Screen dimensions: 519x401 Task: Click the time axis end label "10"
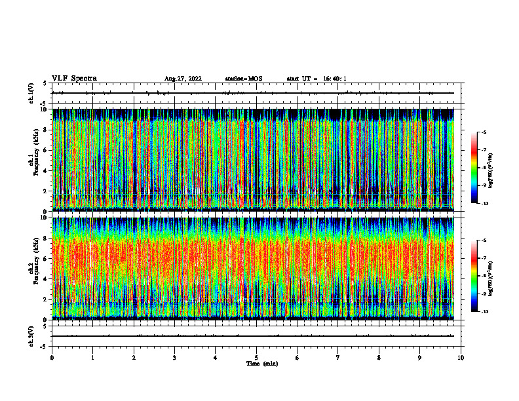pos(461,358)
